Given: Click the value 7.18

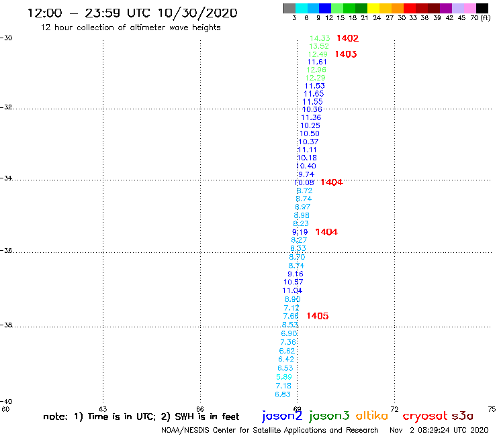Looking at the screenshot, I should tap(283, 386).
